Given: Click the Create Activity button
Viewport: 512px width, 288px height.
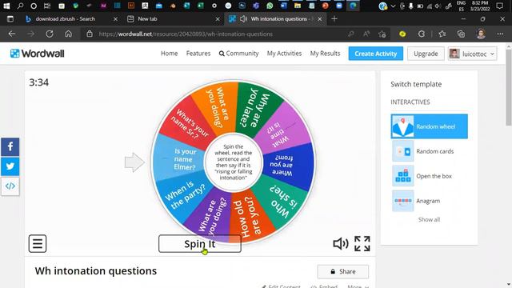Looking at the screenshot, I should [375, 54].
